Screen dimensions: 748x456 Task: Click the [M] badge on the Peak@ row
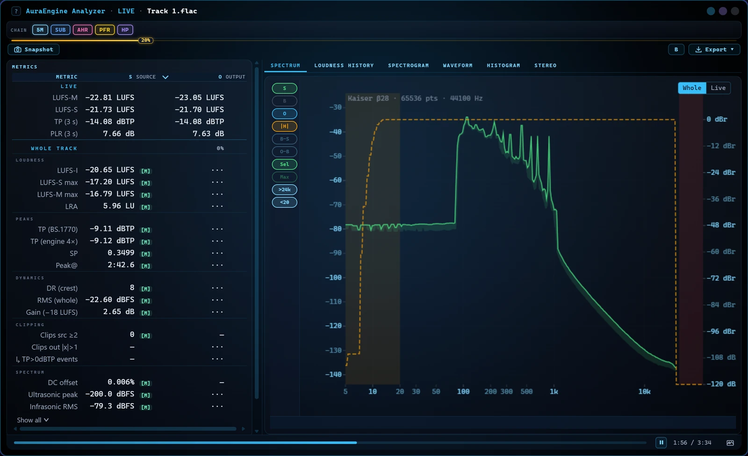point(146,266)
